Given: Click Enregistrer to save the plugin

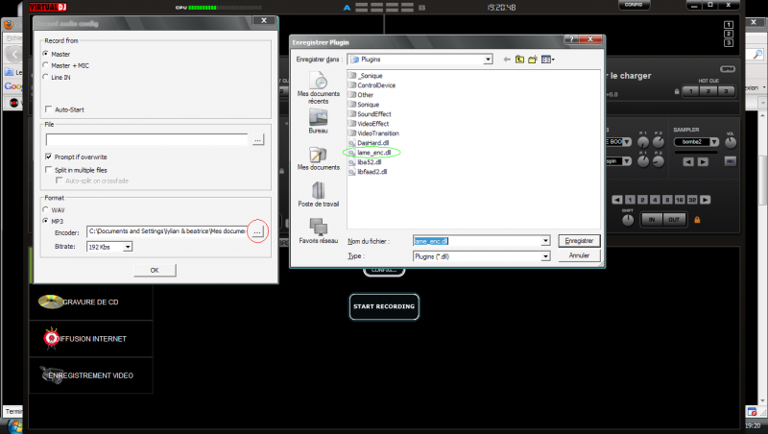Looking at the screenshot, I should (x=579, y=241).
